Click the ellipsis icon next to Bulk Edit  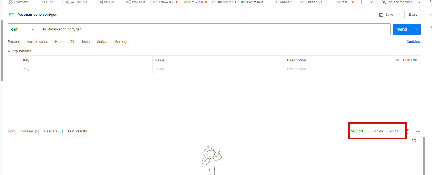397,60
